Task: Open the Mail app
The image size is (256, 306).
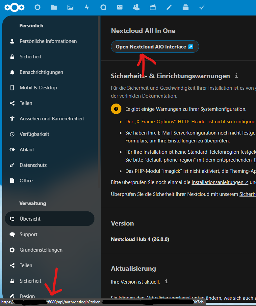Action: (119, 7)
